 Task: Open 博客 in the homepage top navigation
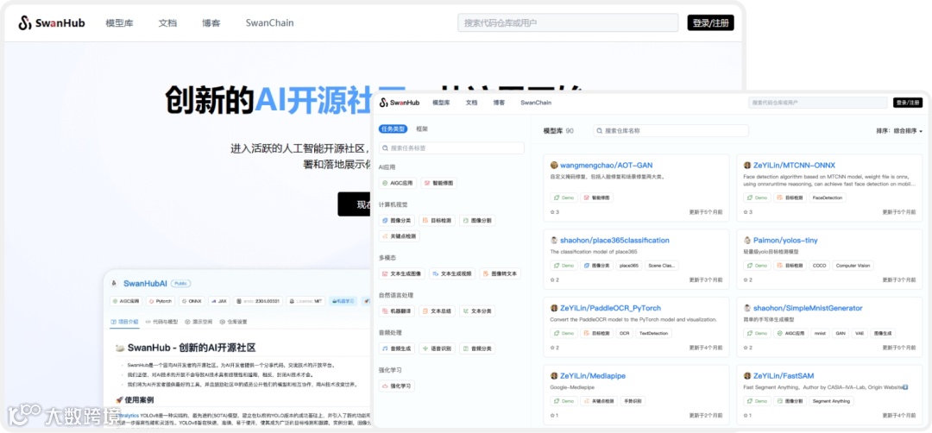pyautogui.click(x=211, y=23)
